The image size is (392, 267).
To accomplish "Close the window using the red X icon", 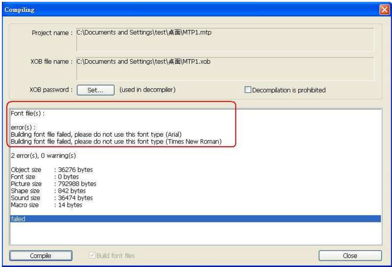I will (x=385, y=10).
